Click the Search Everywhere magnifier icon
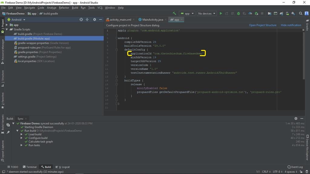This screenshot has height=174, width=310. coord(301,13)
